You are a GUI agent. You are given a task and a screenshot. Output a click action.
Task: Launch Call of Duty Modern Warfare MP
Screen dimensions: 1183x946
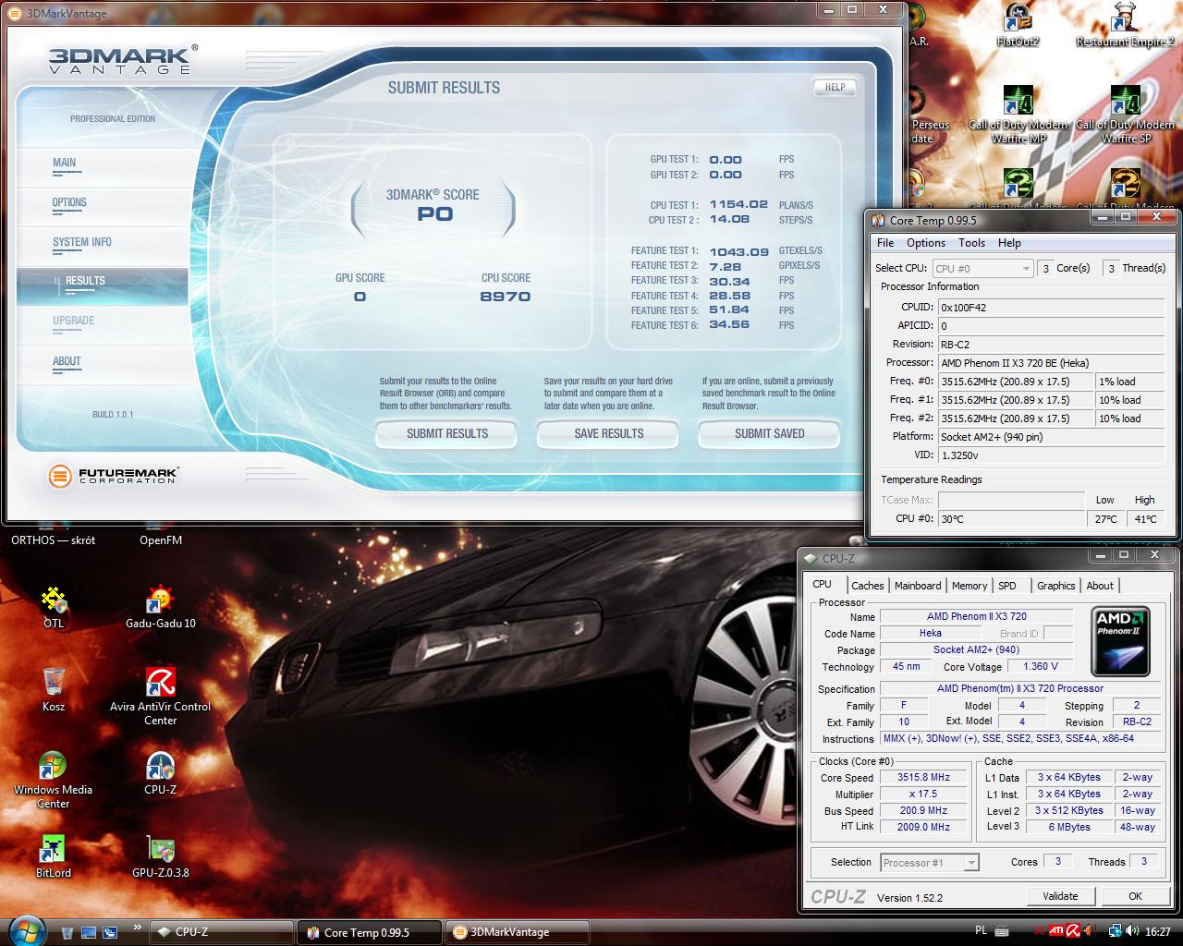1018,115
